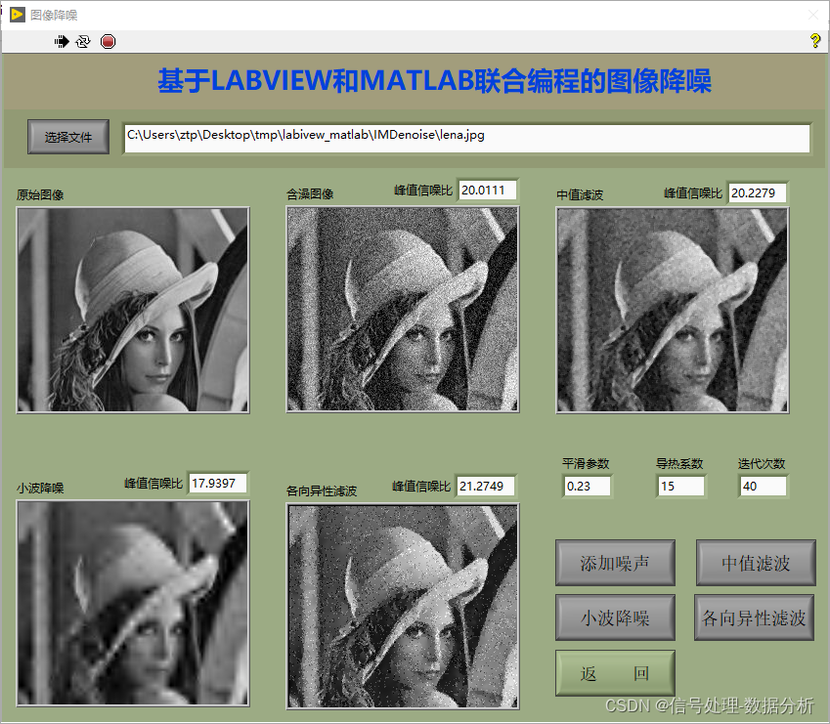Click the 含噪图像 noisy picture
The image size is (830, 724).
[403, 310]
